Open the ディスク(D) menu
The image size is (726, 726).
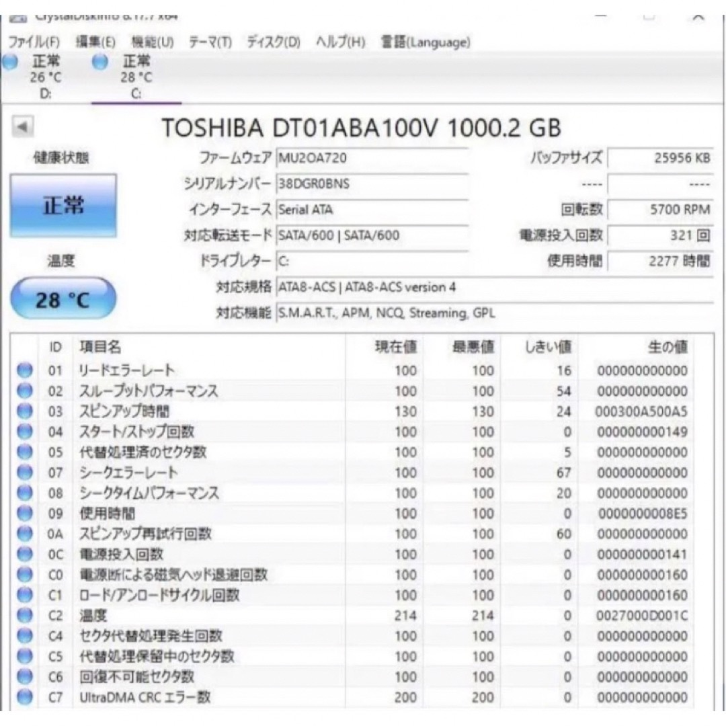[x=273, y=42]
